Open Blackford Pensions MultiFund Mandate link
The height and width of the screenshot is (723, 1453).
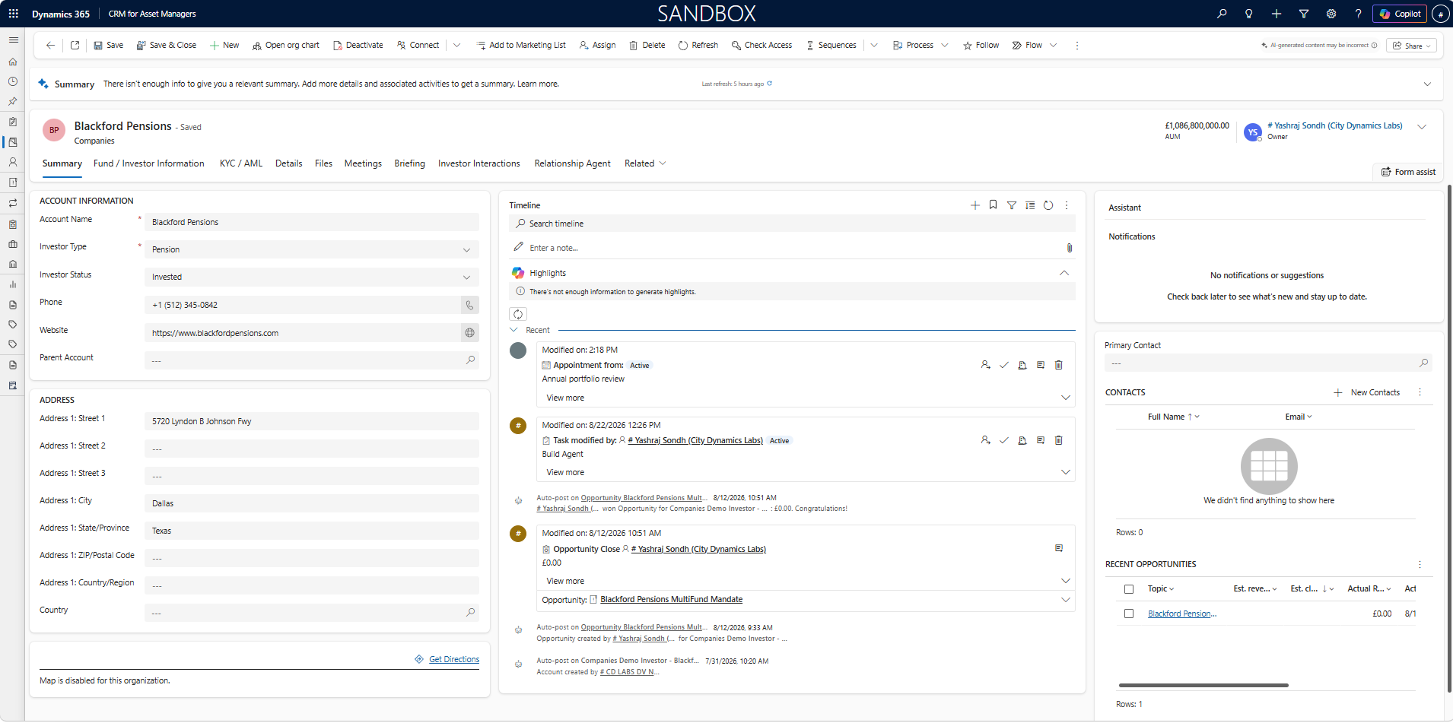[x=672, y=600]
